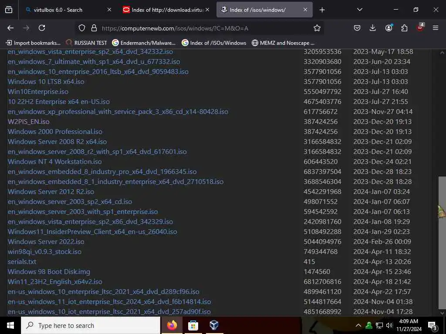Download en_windows_server_2003_sp2_x64_cd.iso

pos(70,202)
